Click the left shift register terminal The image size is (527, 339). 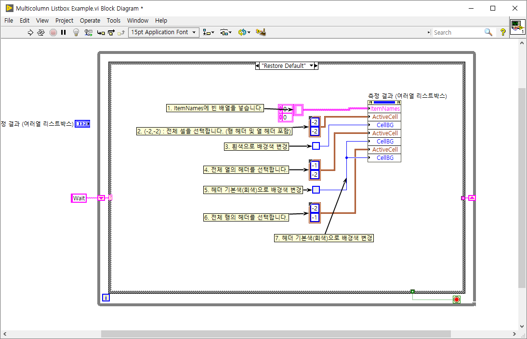pyautogui.click(x=101, y=198)
